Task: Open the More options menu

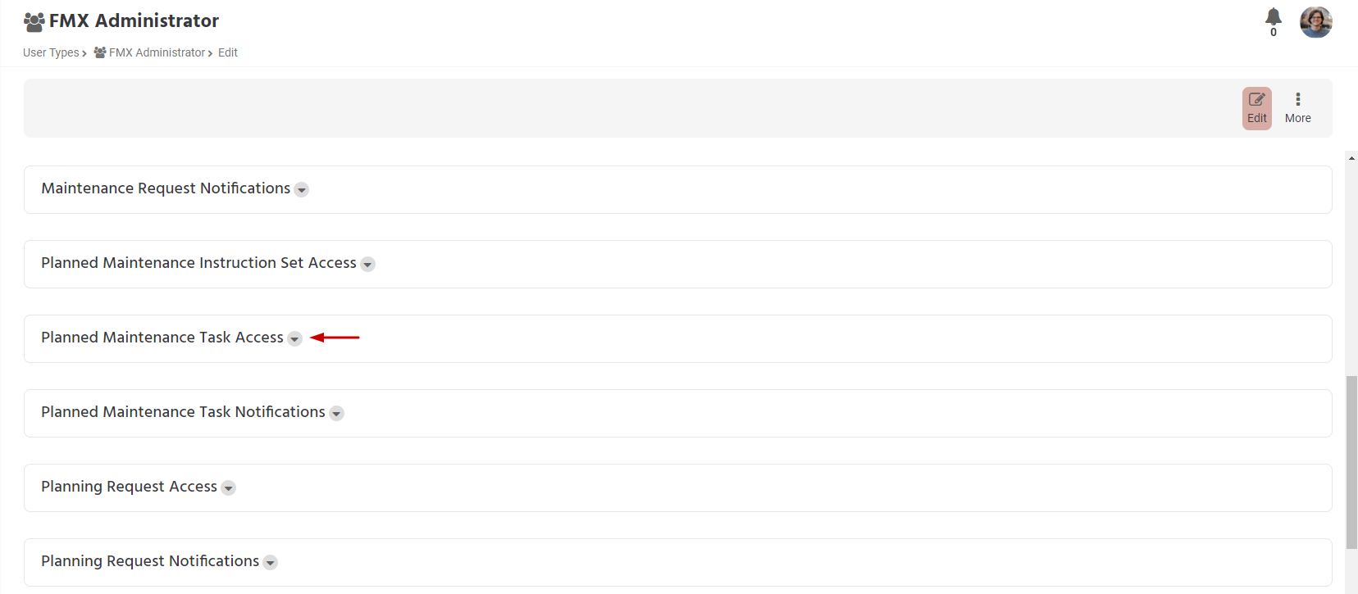Action: pyautogui.click(x=1297, y=108)
